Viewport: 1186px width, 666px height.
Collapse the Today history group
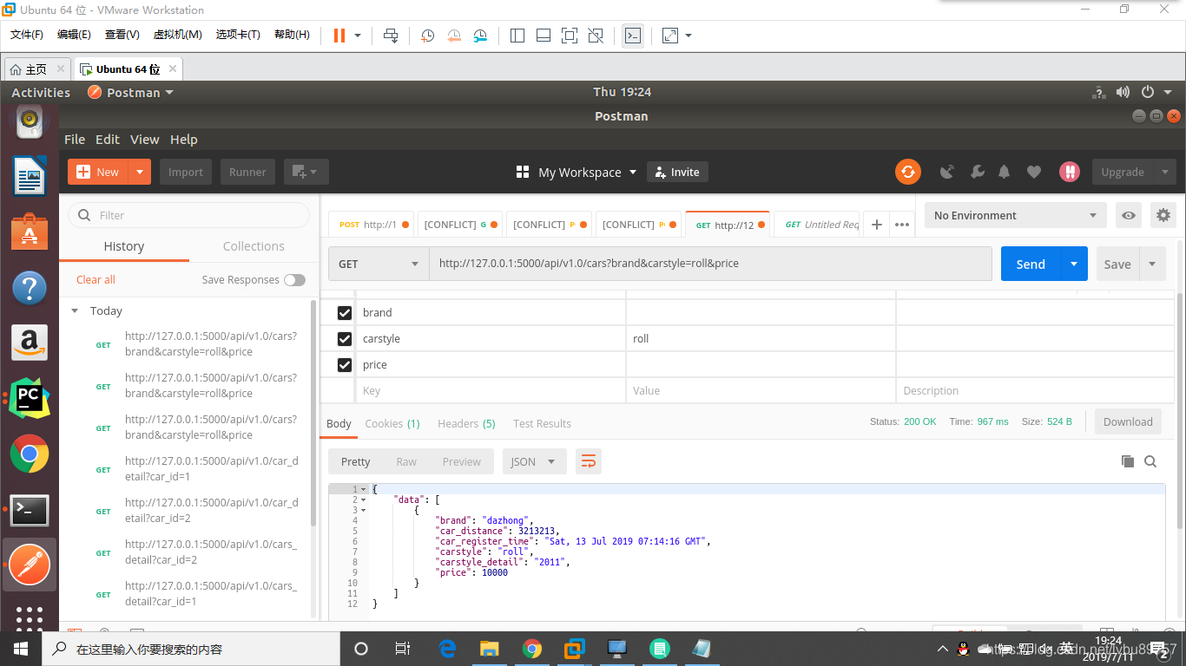pos(75,310)
